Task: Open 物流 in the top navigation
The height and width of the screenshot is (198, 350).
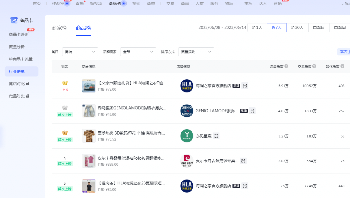Action: [x=229, y=3]
